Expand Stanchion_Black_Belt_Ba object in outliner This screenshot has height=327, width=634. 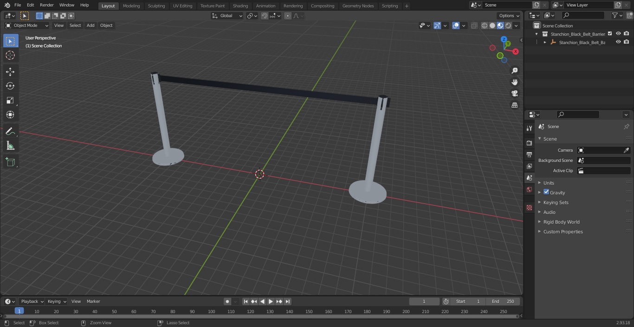[545, 42]
